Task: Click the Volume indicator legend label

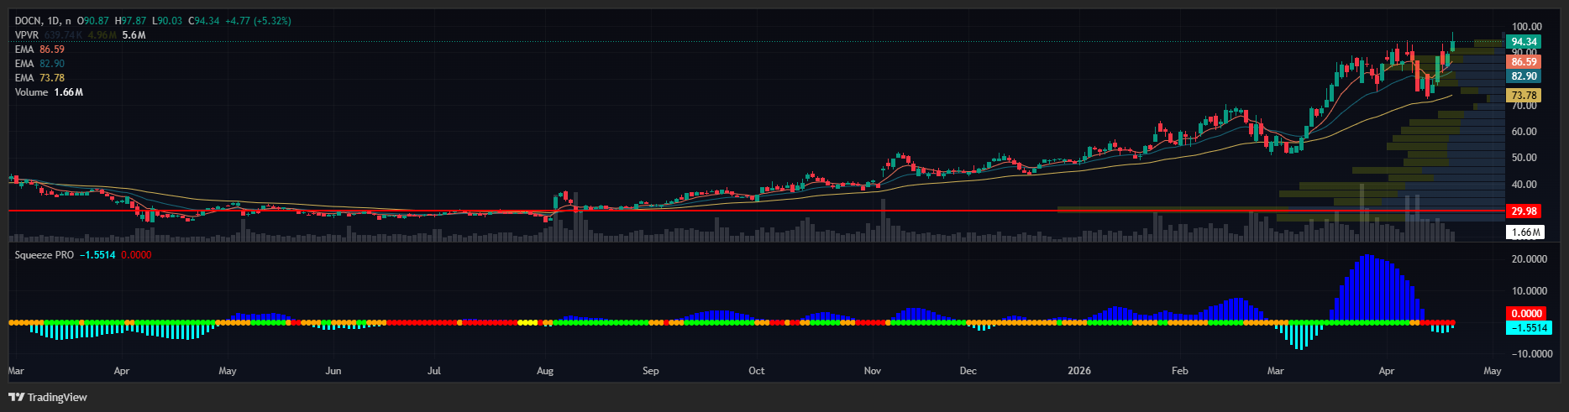Action: pyautogui.click(x=32, y=92)
